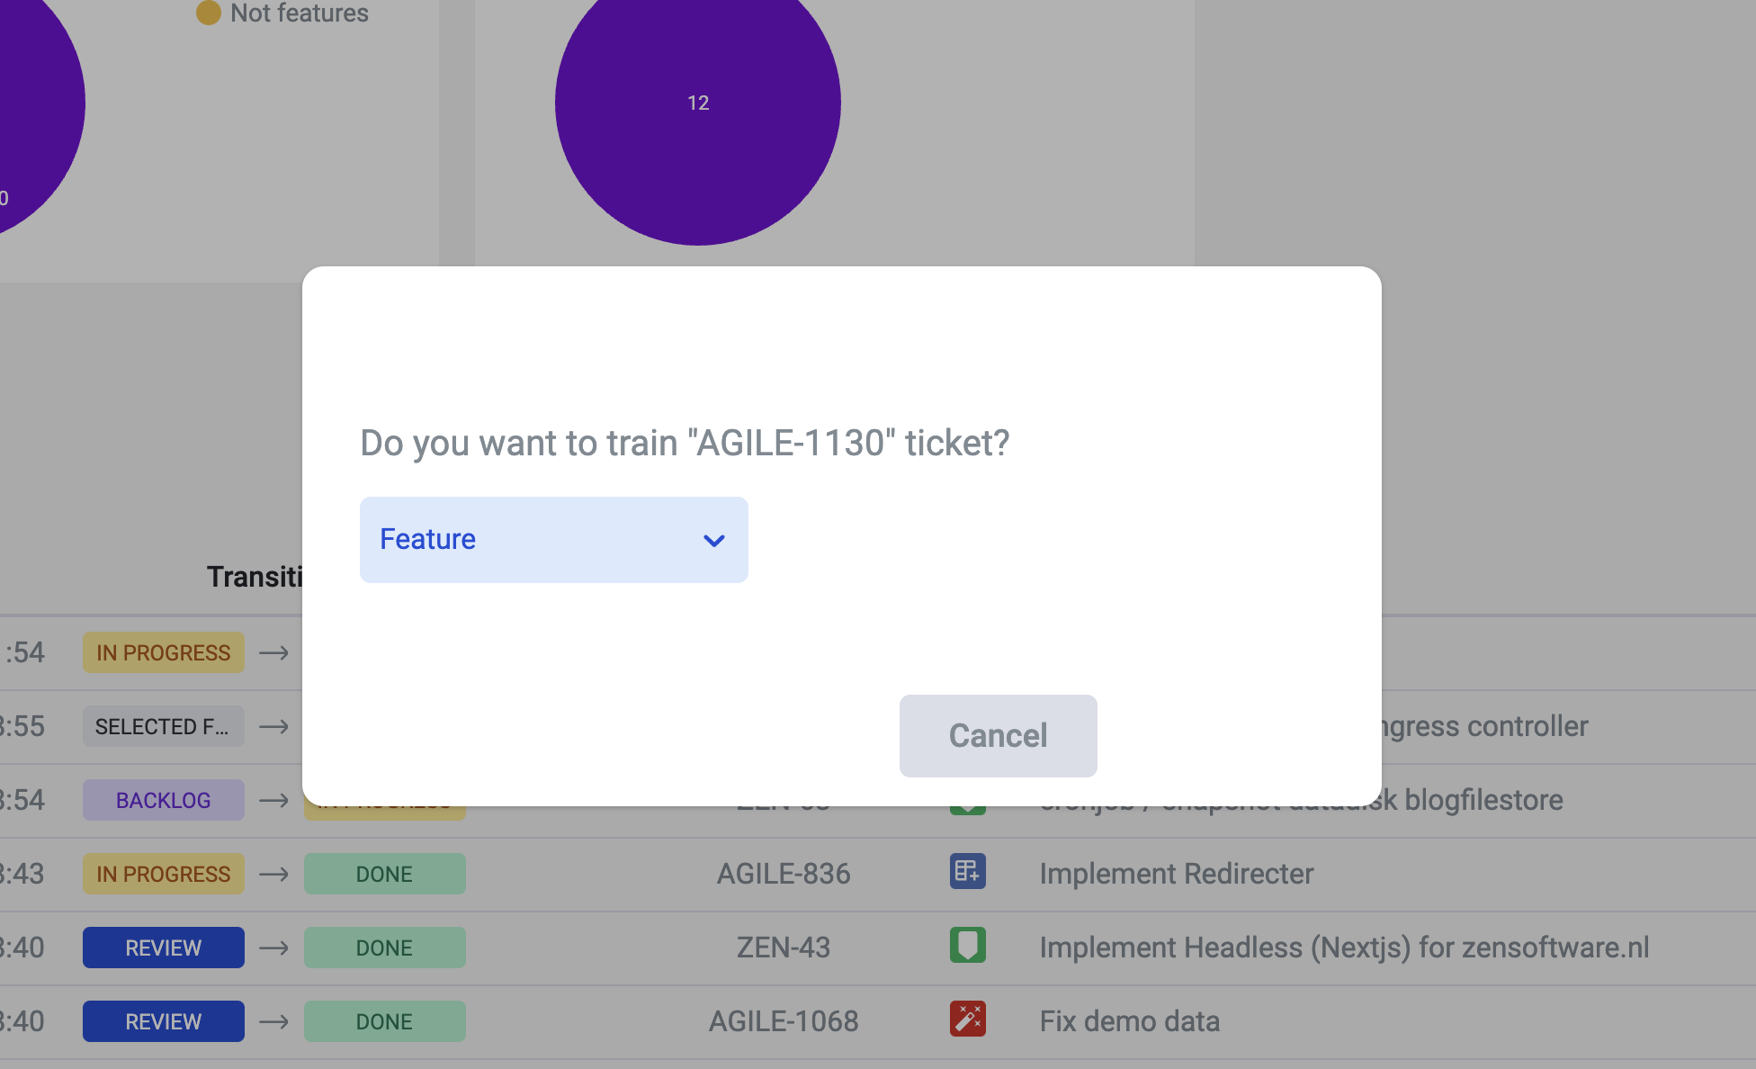Toggle the Not features legend label
1756x1069 pixels.
(x=299, y=13)
